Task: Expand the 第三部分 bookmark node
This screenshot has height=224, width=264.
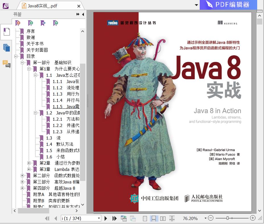Action: click(22, 182)
